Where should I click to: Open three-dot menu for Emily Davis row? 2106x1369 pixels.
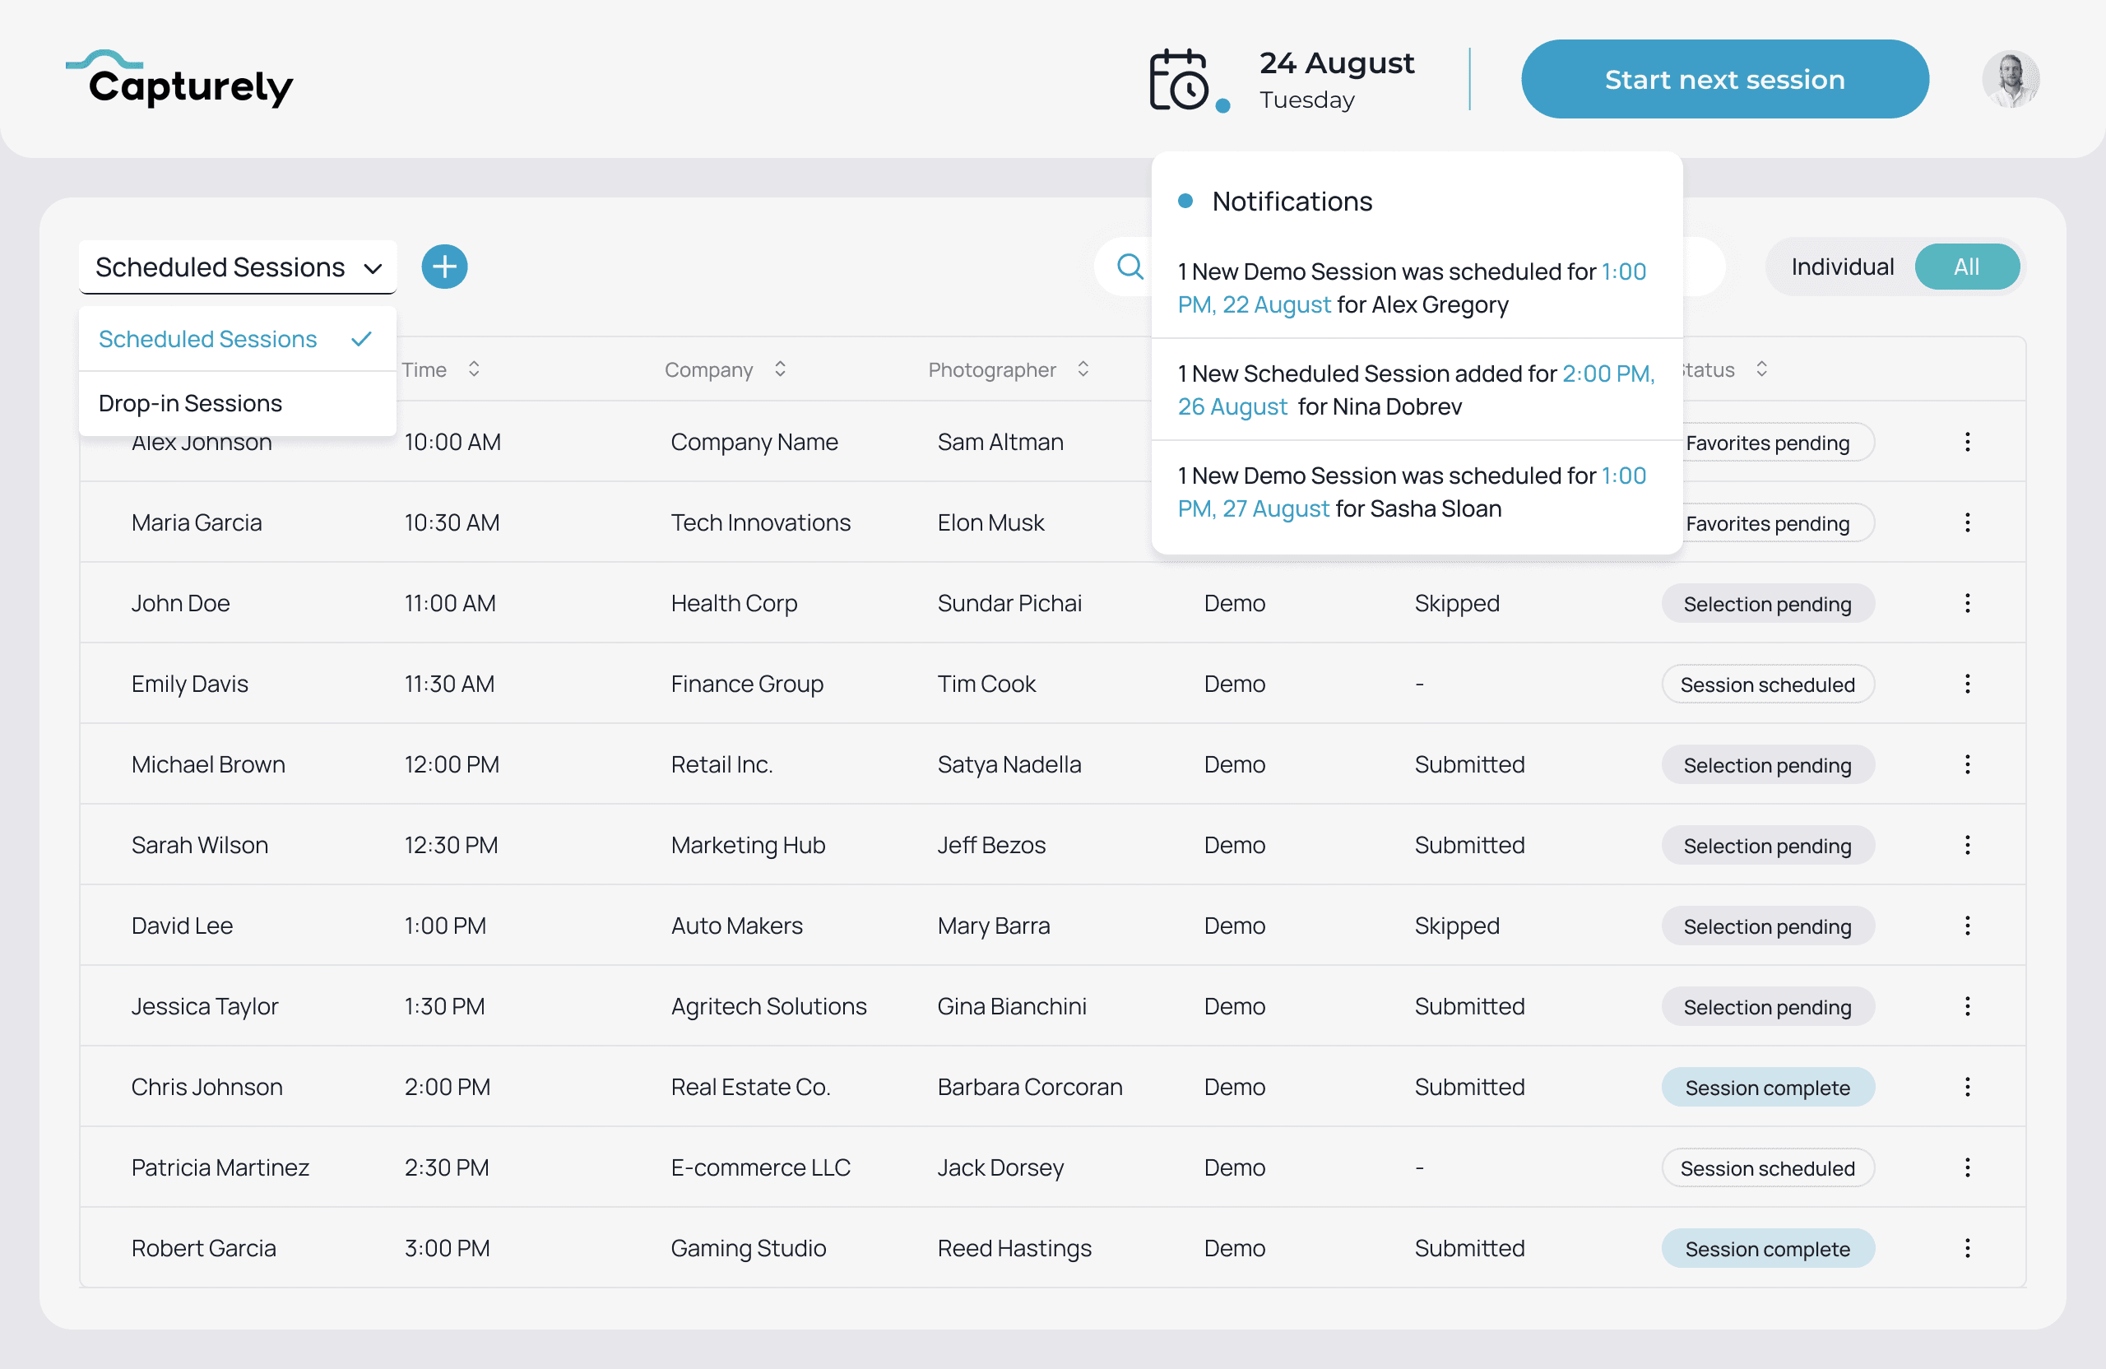click(1967, 683)
